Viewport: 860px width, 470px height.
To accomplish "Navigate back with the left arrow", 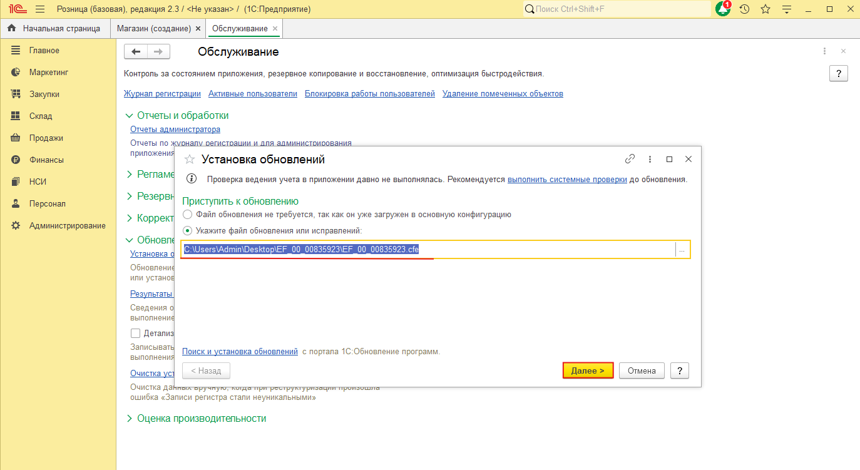I will [136, 52].
